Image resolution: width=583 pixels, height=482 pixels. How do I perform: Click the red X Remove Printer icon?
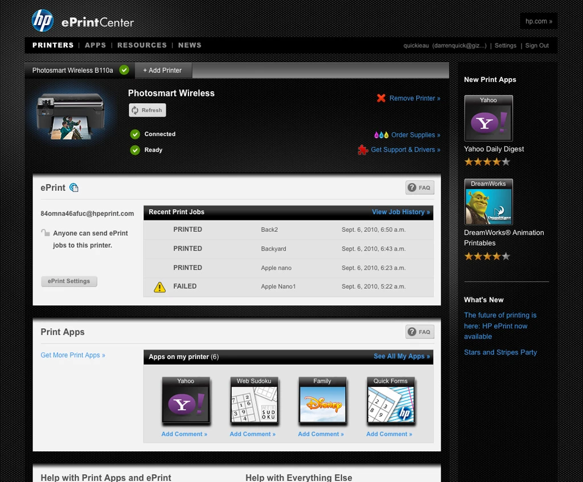tap(381, 98)
